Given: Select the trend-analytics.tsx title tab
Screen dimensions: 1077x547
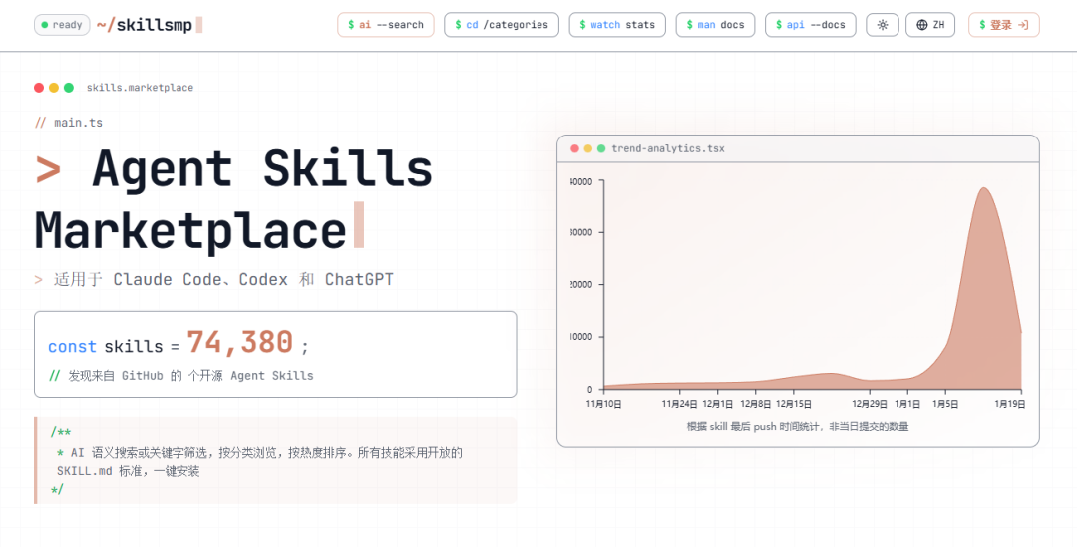Looking at the screenshot, I should 668,148.
